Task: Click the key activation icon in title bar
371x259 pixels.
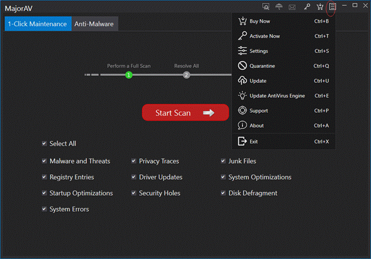Action: pyautogui.click(x=307, y=7)
